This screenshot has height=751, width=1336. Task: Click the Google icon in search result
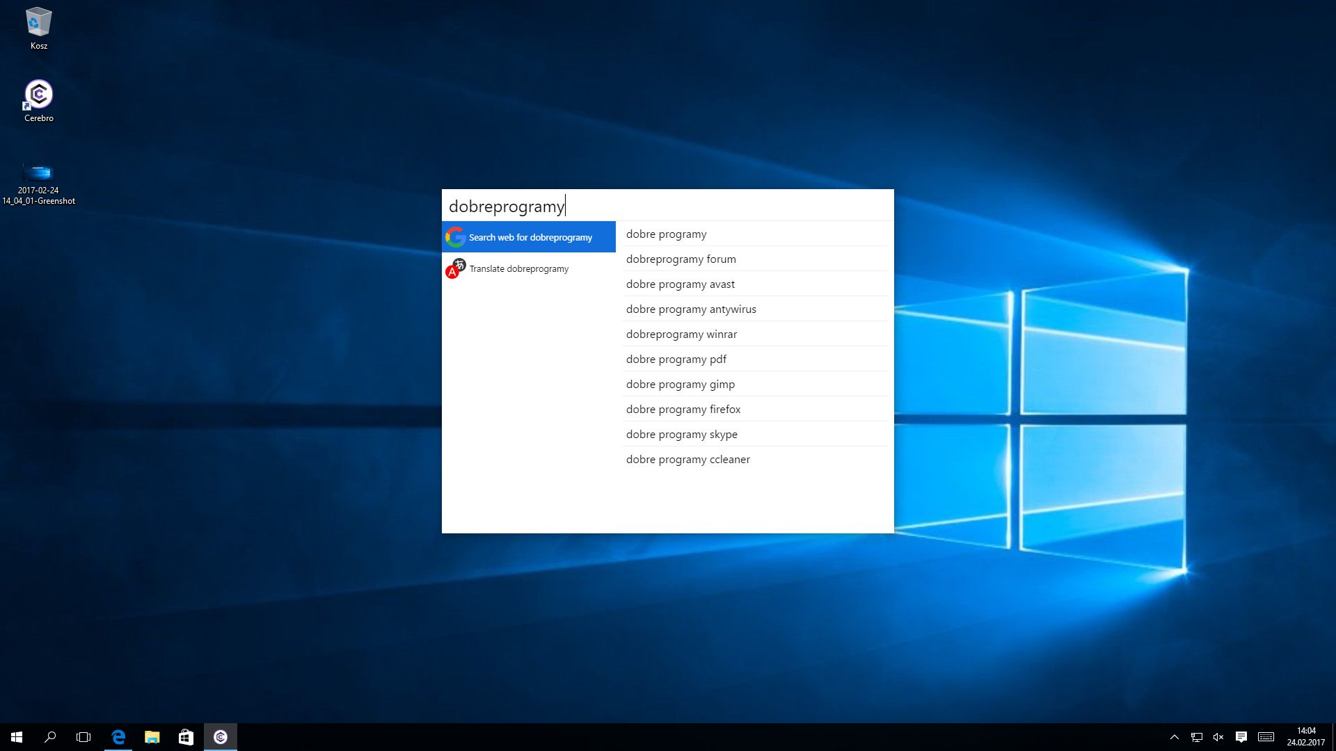tap(456, 237)
